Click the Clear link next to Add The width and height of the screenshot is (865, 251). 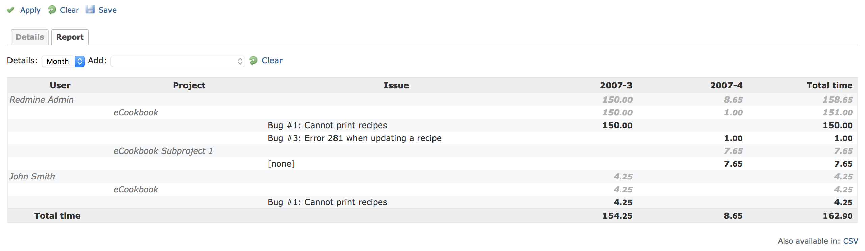click(x=272, y=61)
